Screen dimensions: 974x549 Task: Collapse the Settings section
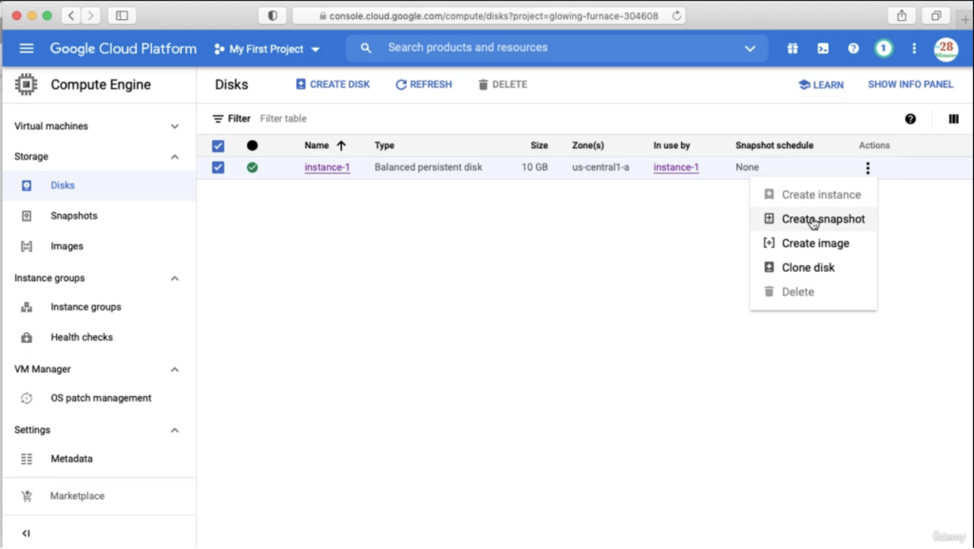(175, 430)
